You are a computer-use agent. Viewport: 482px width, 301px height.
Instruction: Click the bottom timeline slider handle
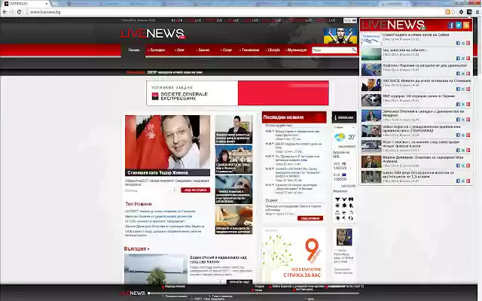tap(149, 293)
